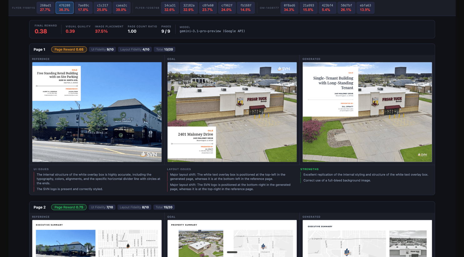Click the Layout Issues section heading
464x257 pixels.
click(179, 169)
